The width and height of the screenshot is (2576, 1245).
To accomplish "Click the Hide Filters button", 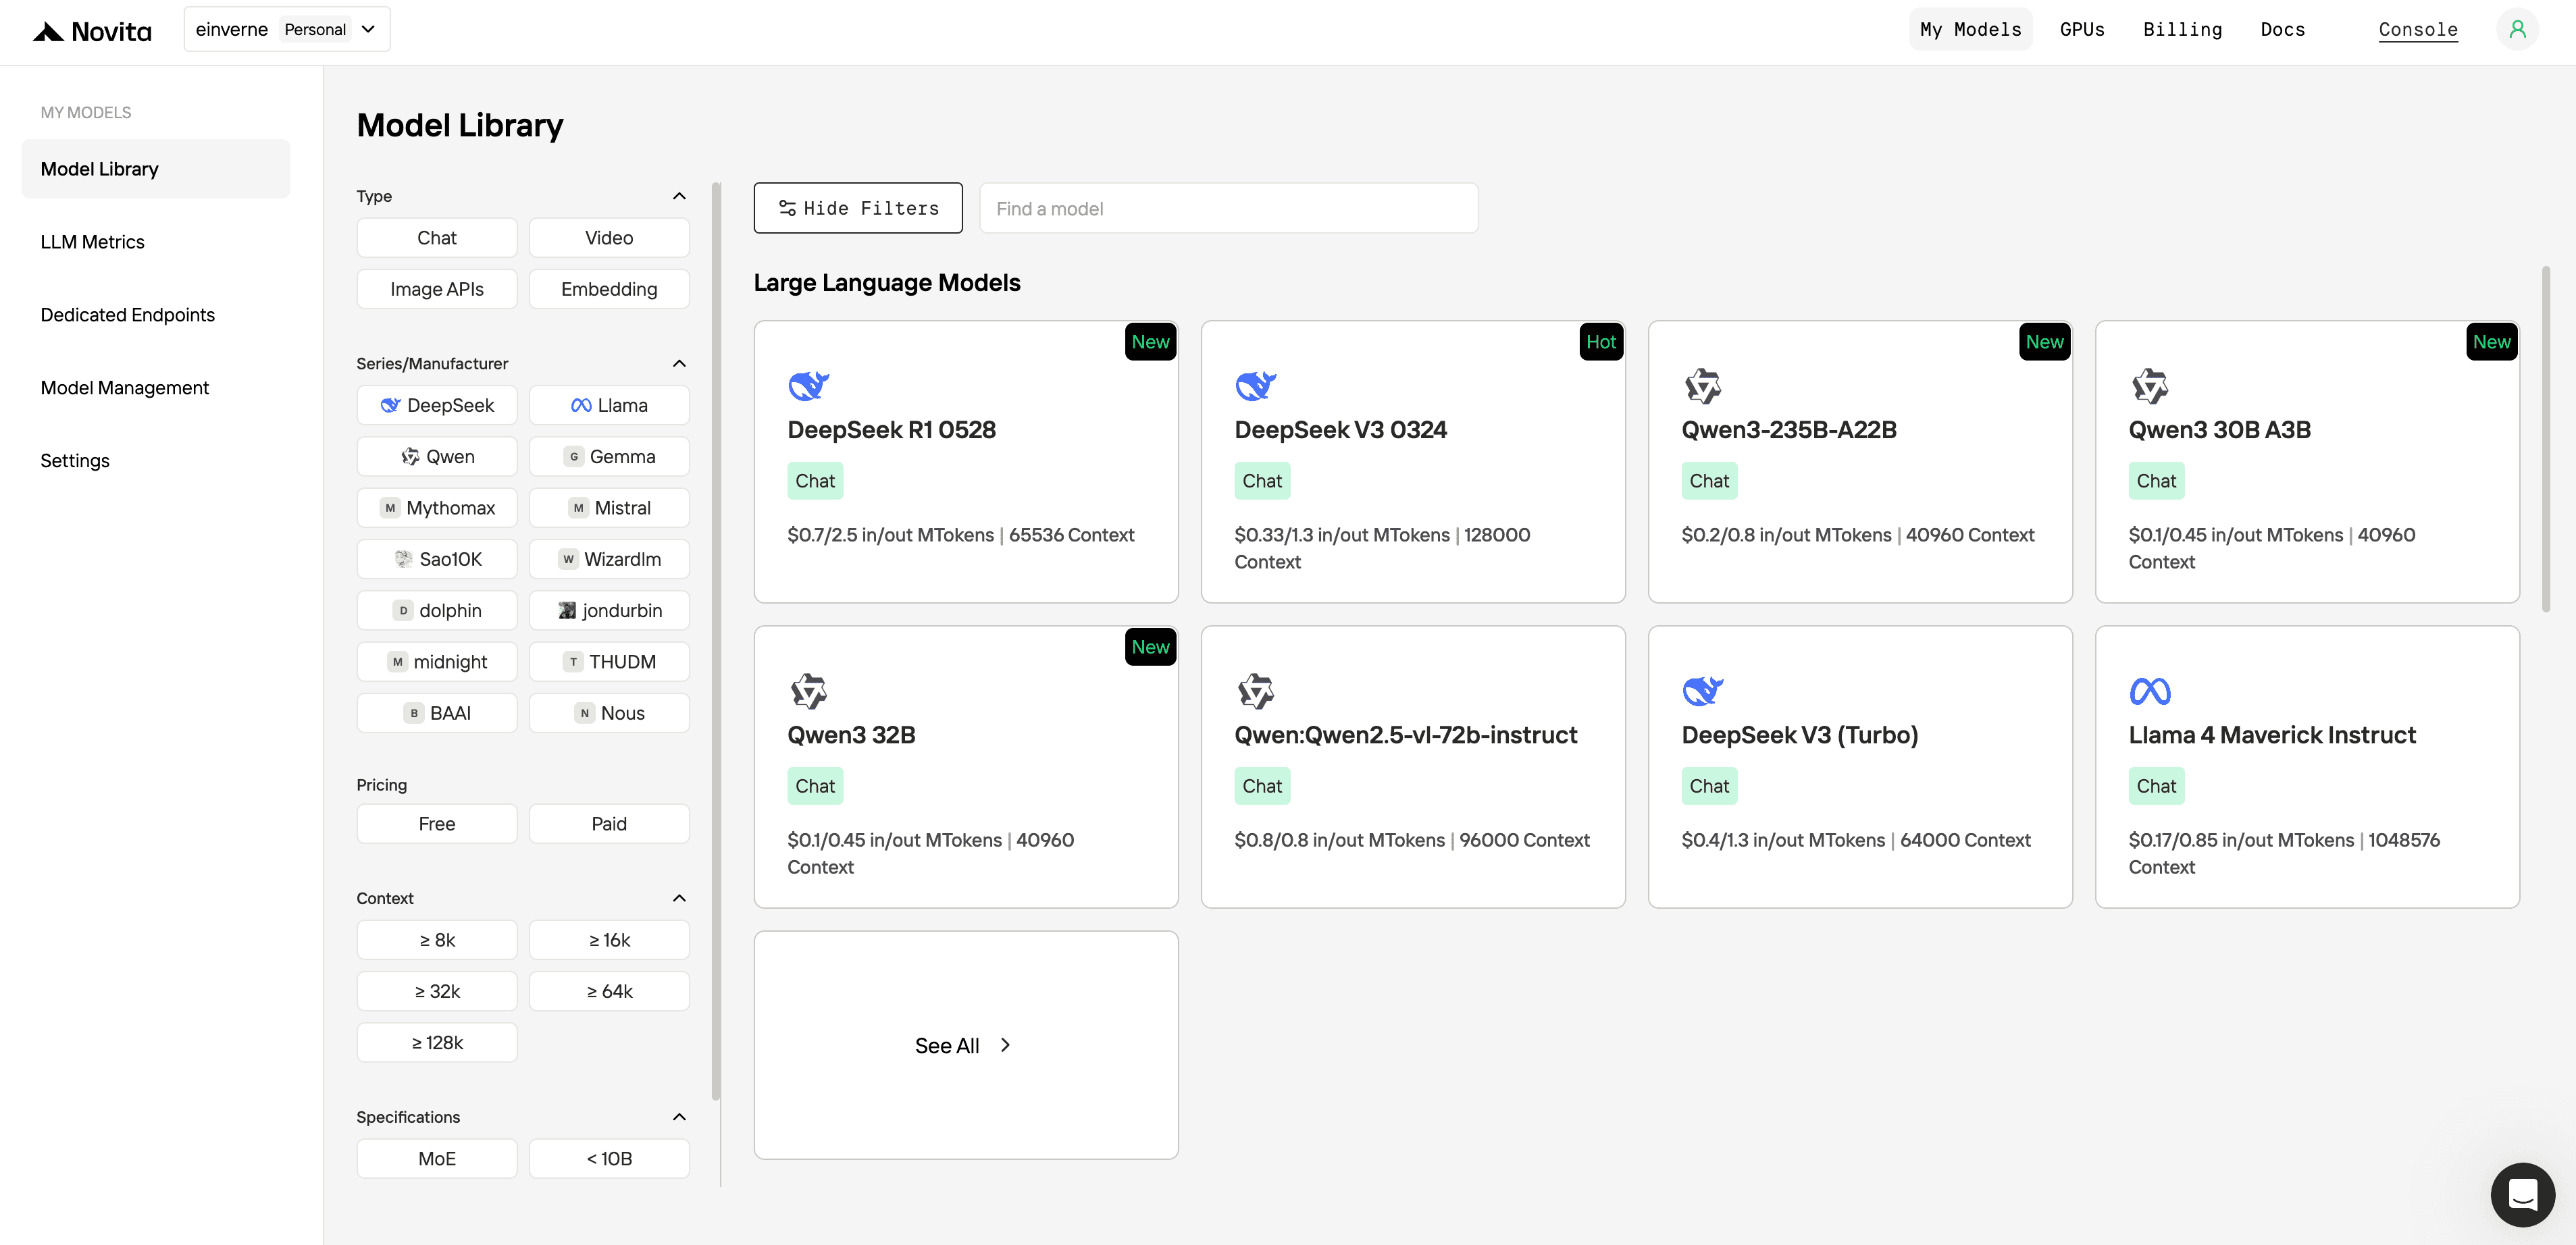I will [858, 208].
